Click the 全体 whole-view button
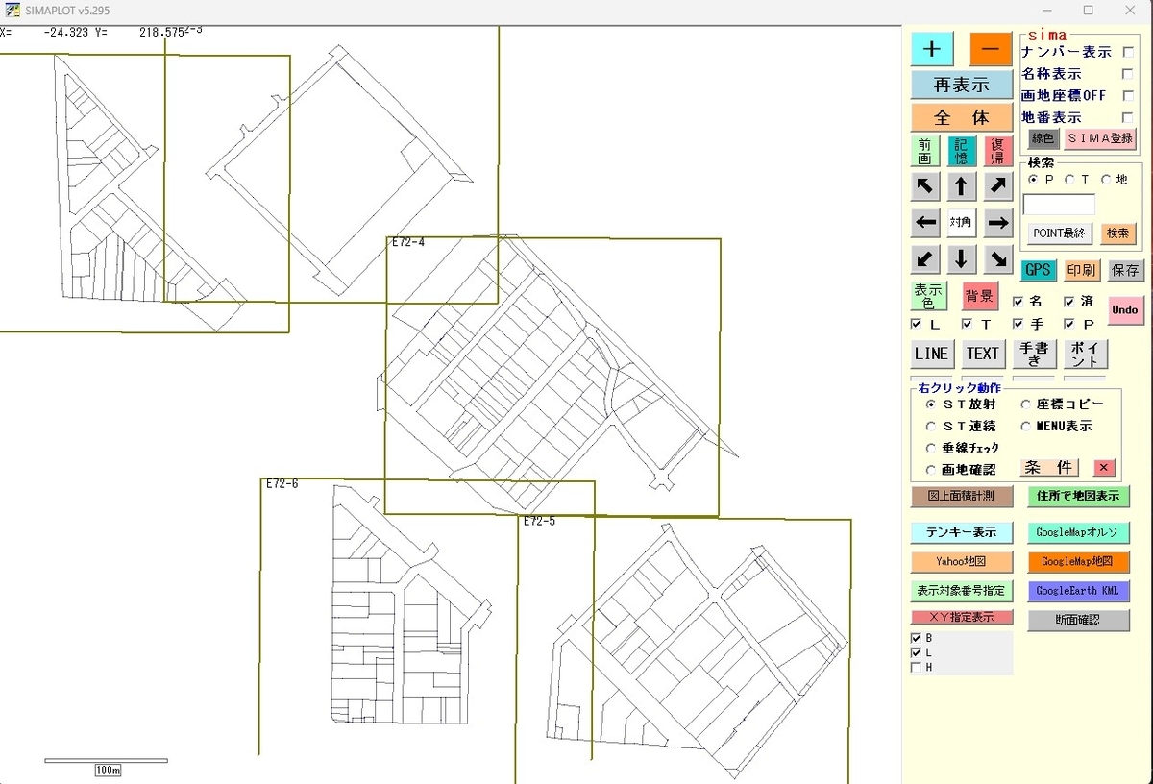 pyautogui.click(x=961, y=117)
